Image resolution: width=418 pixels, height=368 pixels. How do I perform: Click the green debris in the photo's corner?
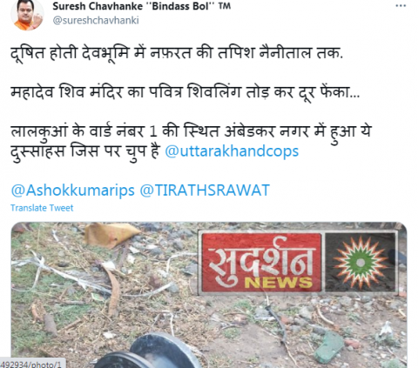coord(328,346)
